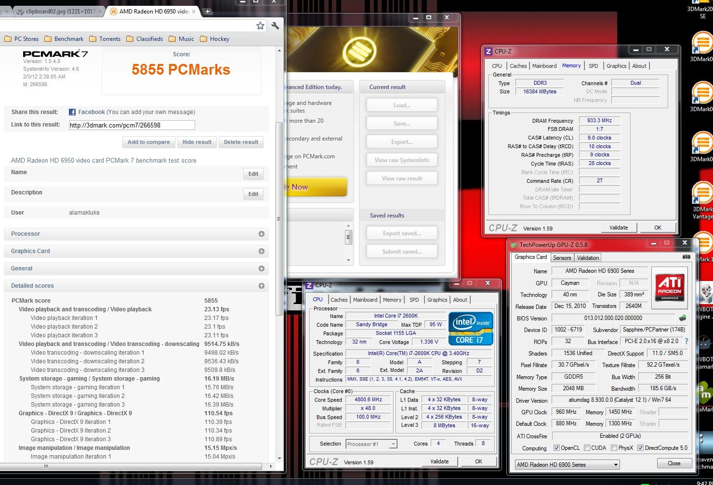This screenshot has height=485, width=713.
Task: Switch to Validation tab in GPU-Z
Action: point(588,258)
